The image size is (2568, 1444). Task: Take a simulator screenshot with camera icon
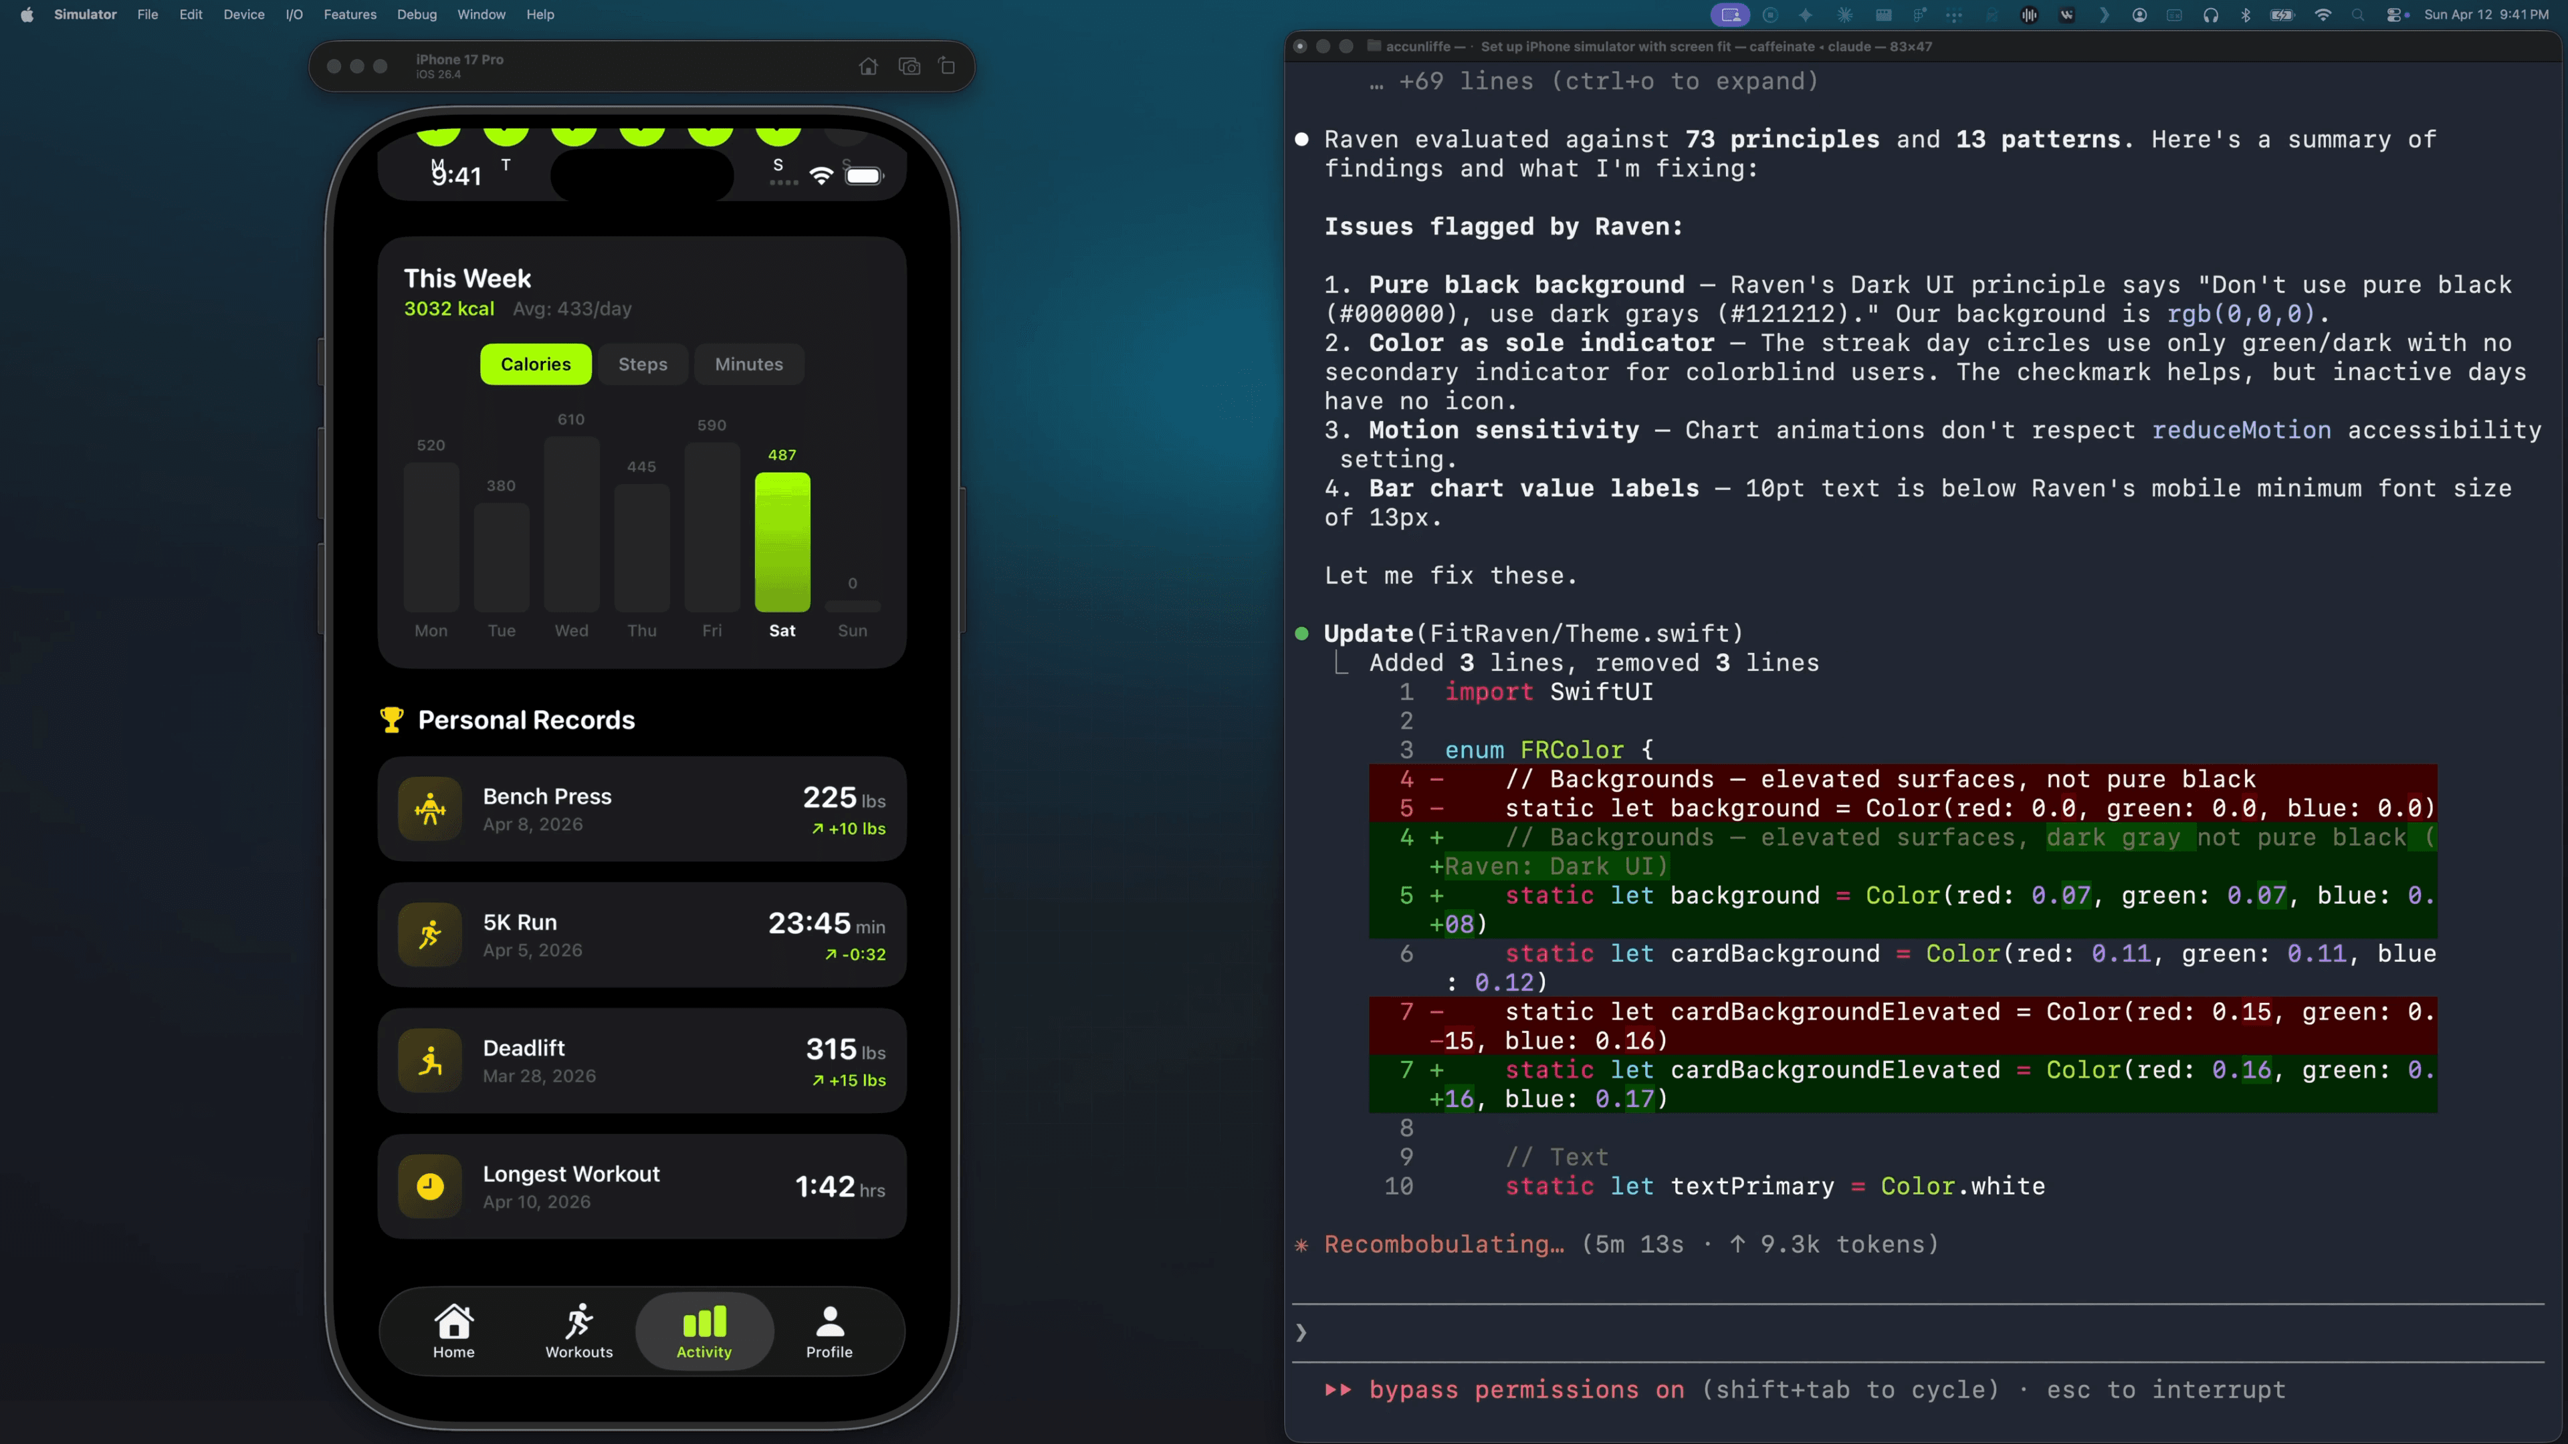pos(909,66)
